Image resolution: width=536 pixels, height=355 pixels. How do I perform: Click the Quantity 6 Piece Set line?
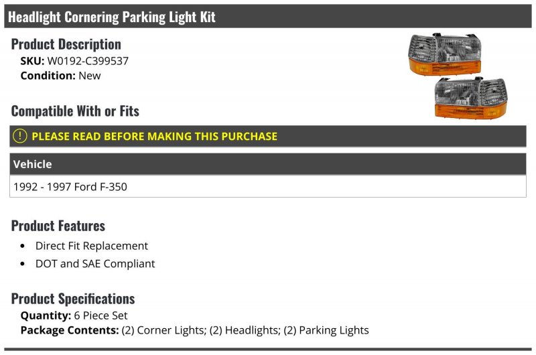74,315
